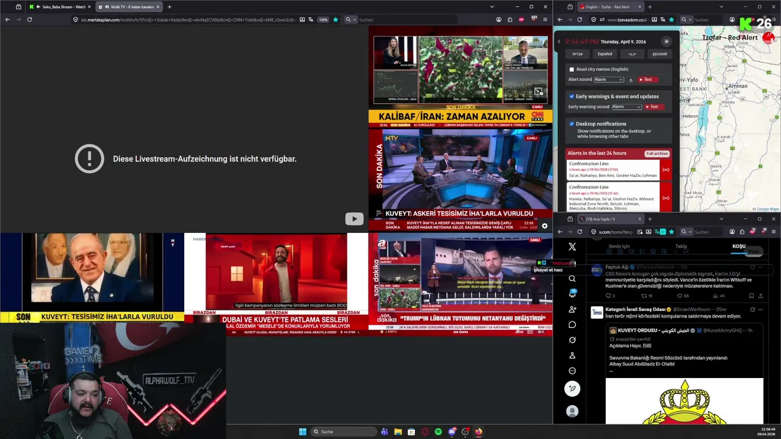781x439 pixels.
Task: Upload a custom alert sound icon
Action: pos(631,80)
